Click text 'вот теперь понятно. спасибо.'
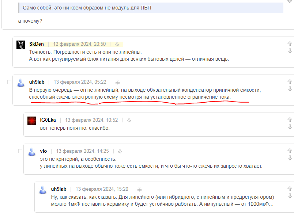Image resolution: width=294 pixels, height=213 pixels. (75, 128)
